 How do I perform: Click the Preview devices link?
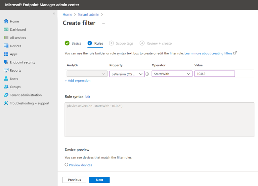[80, 165]
